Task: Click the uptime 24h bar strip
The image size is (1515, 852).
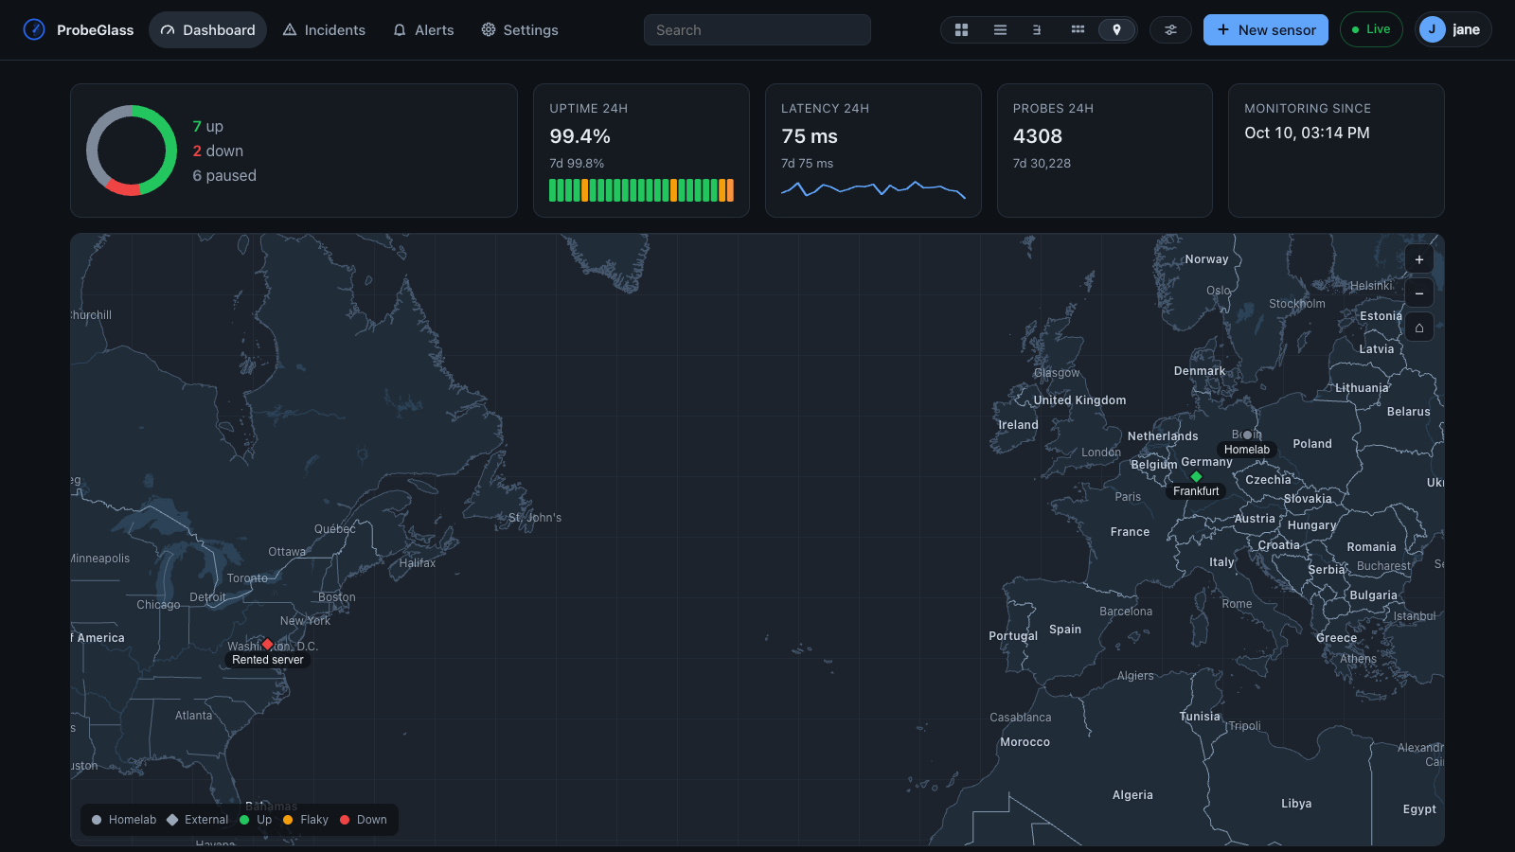Action: tap(642, 190)
